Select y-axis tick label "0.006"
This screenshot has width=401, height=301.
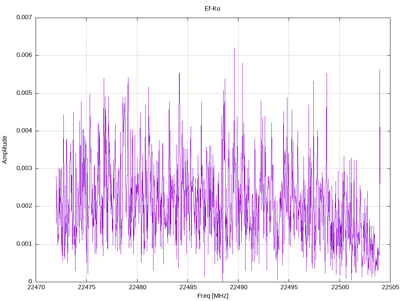point(24,55)
